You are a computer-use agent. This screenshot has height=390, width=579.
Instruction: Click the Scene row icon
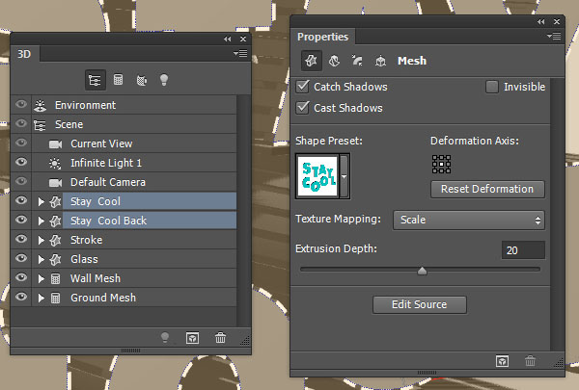pos(40,125)
